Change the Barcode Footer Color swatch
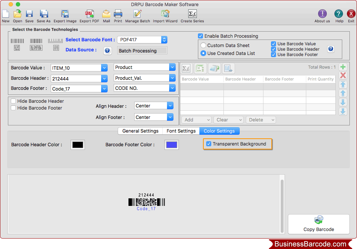The image size is (357, 249). 171,145
